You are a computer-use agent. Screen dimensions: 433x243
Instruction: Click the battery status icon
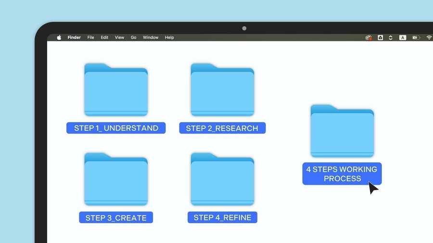click(416, 37)
